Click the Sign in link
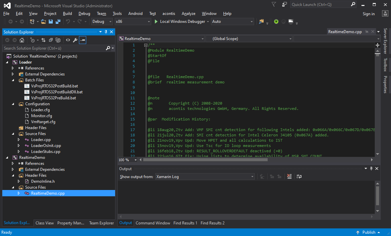This screenshot has height=236, width=391. [x=368, y=14]
